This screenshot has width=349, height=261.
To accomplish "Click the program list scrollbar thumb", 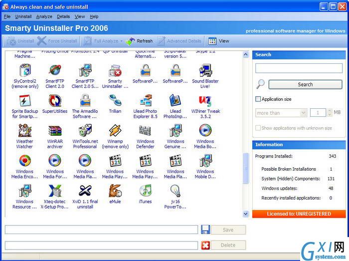I will [246, 169].
